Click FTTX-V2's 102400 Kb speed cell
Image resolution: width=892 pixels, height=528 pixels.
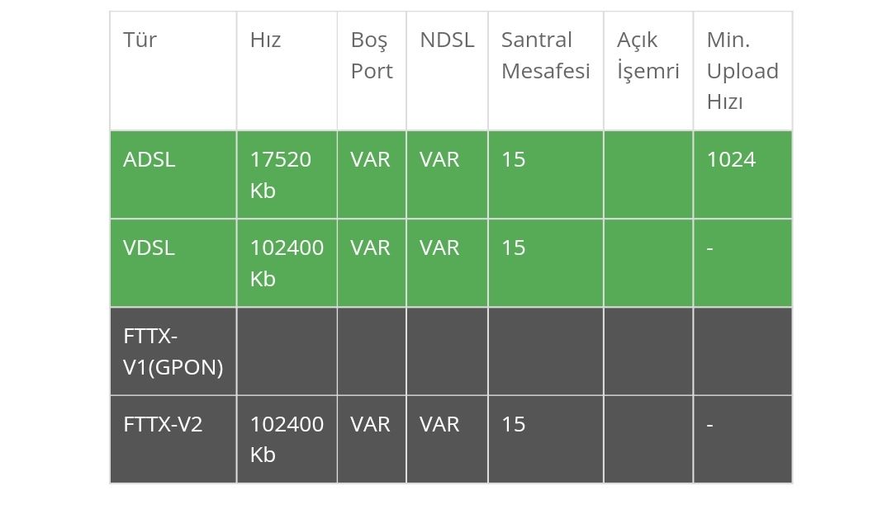(287, 440)
